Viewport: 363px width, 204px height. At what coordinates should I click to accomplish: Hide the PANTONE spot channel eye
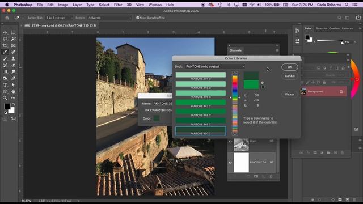tap(230, 163)
